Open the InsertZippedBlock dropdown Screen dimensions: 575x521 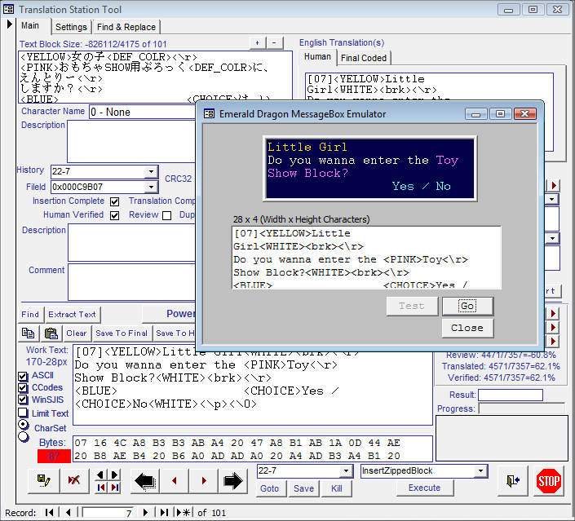[480, 471]
